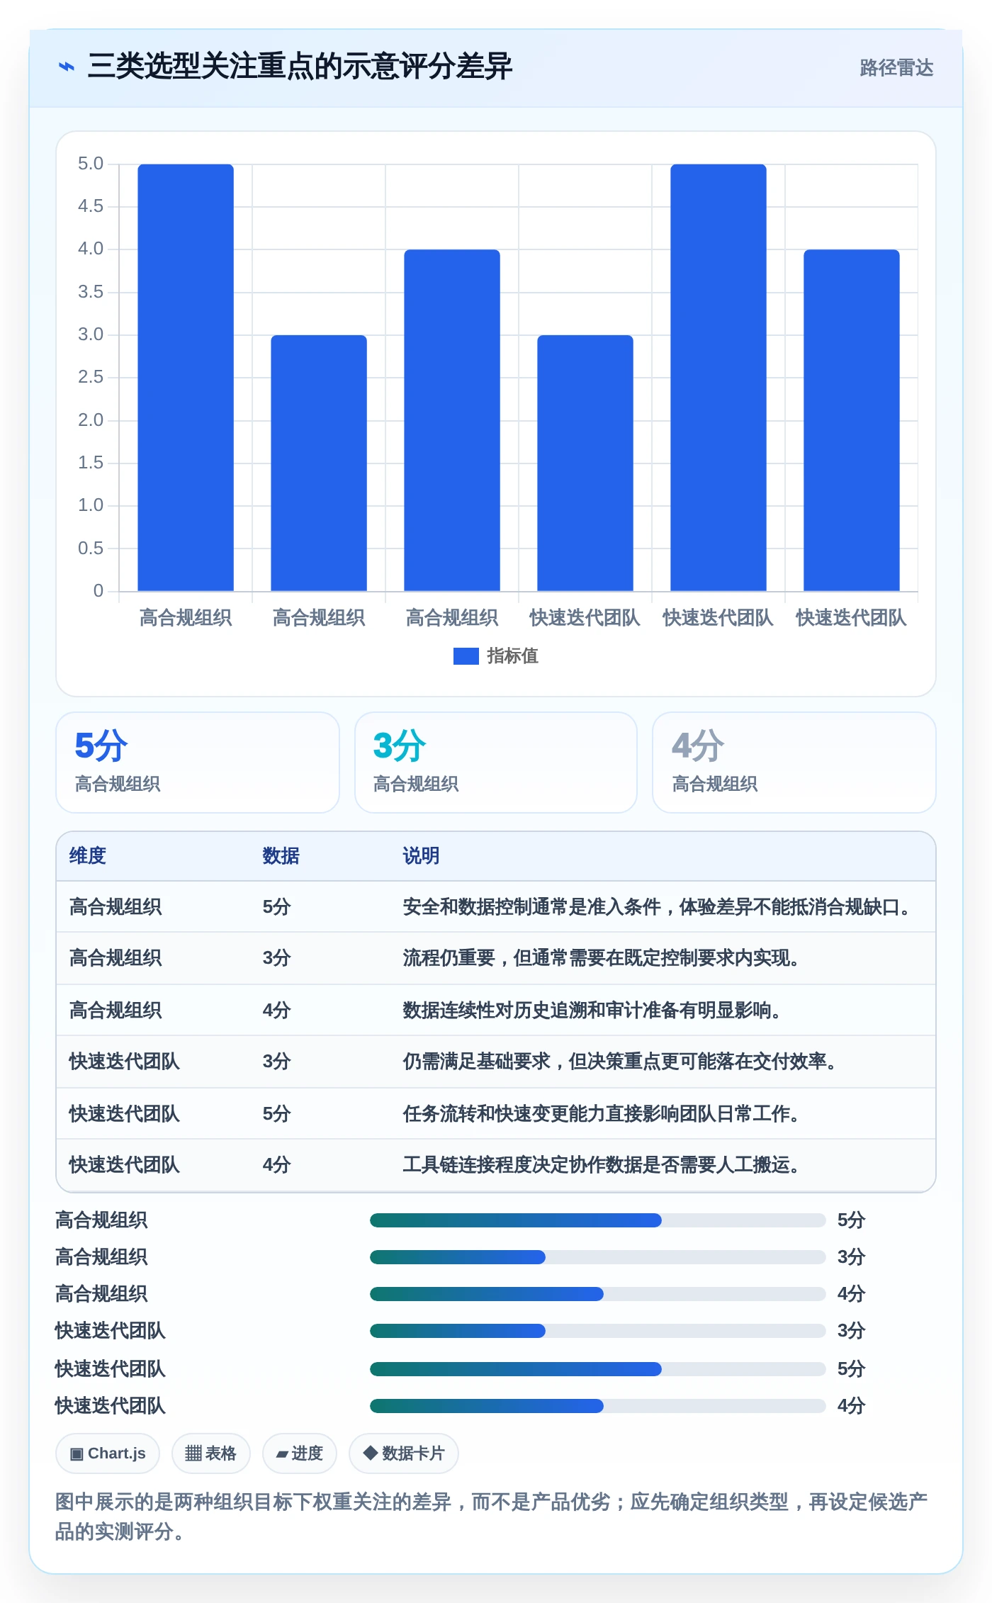
Task: Click the 说明 column header
Action: coord(422,856)
